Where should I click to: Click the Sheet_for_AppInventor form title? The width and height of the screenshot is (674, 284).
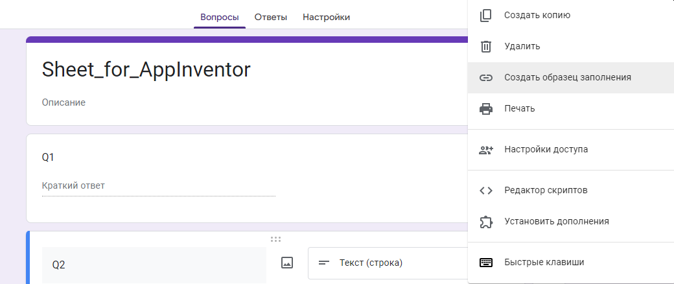[146, 69]
